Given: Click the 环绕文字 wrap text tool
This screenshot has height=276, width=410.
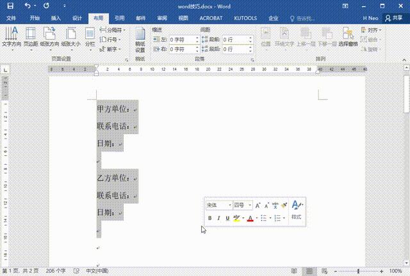Looking at the screenshot, I should click(284, 38).
